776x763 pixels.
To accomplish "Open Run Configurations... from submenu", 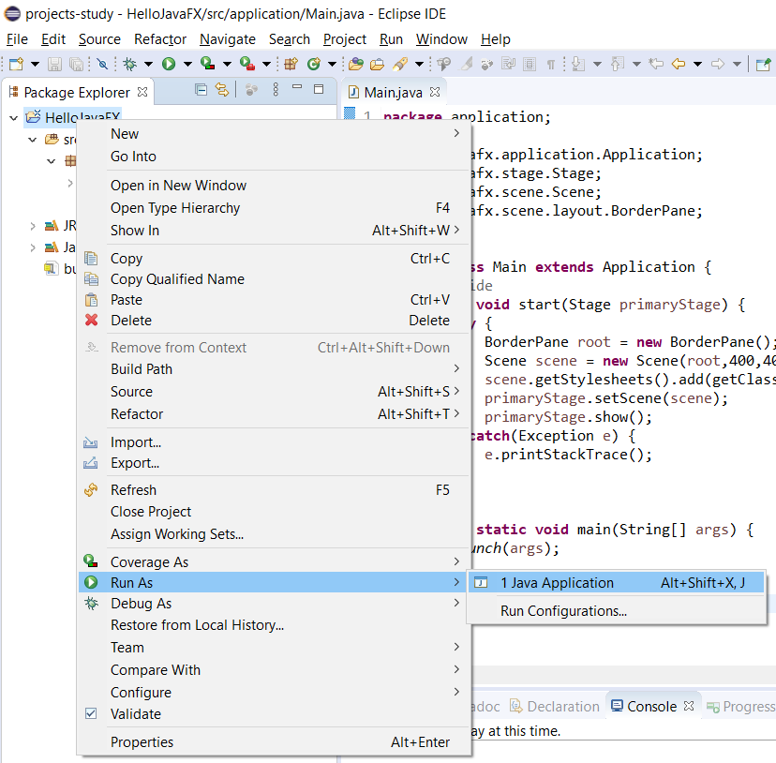I will (x=616, y=611).
